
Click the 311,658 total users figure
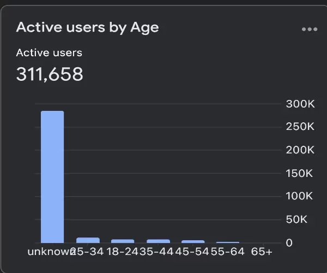[50, 74]
